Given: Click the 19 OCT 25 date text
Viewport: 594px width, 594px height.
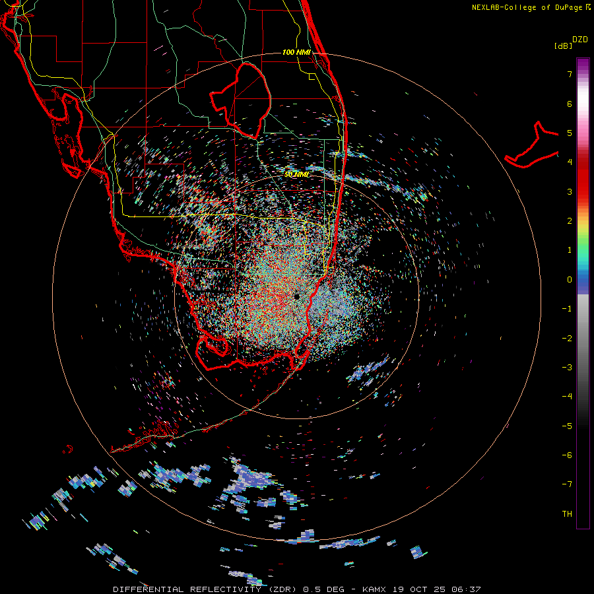Looking at the screenshot, I should [420, 589].
